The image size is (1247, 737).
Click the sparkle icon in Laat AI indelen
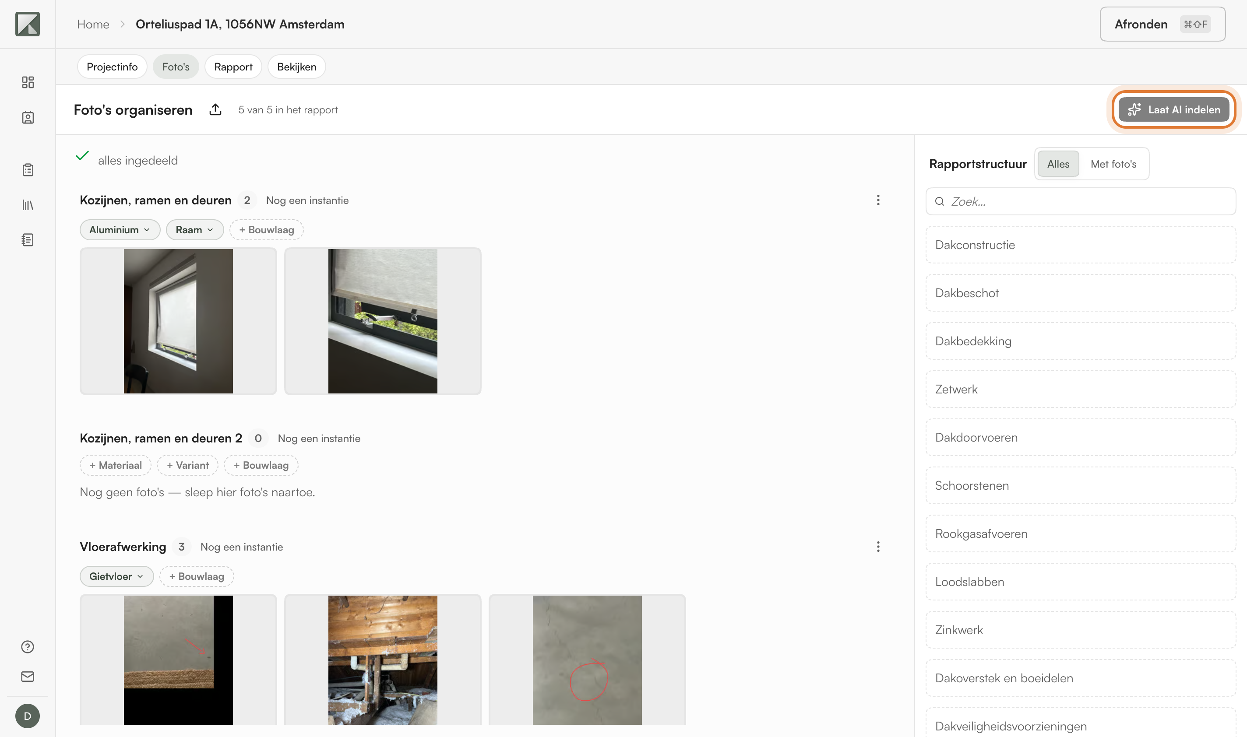point(1134,109)
